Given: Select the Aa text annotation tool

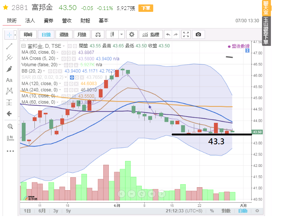Looking at the screenshot, I should coord(9,80).
